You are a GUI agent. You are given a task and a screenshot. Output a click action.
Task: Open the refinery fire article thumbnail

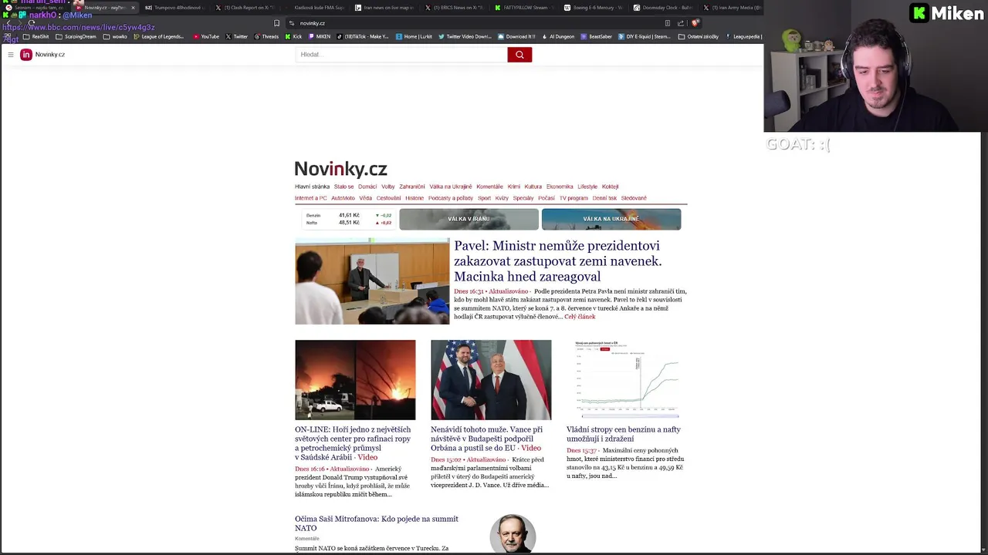355,380
